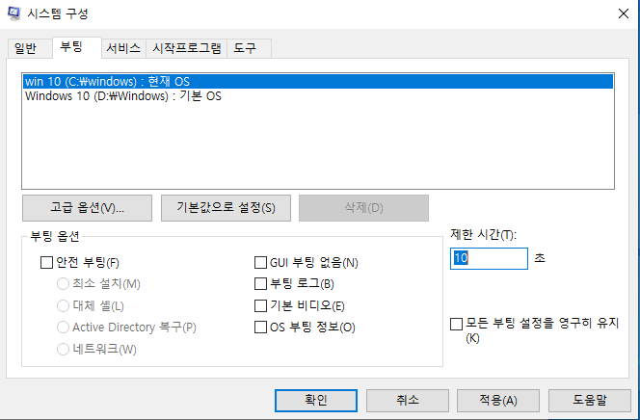
Task: Check the 기본 비디오(E) option
Action: pos(260,305)
